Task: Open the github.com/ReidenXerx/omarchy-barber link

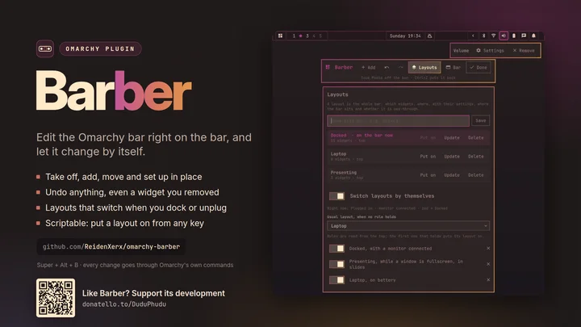Action: 111,246
